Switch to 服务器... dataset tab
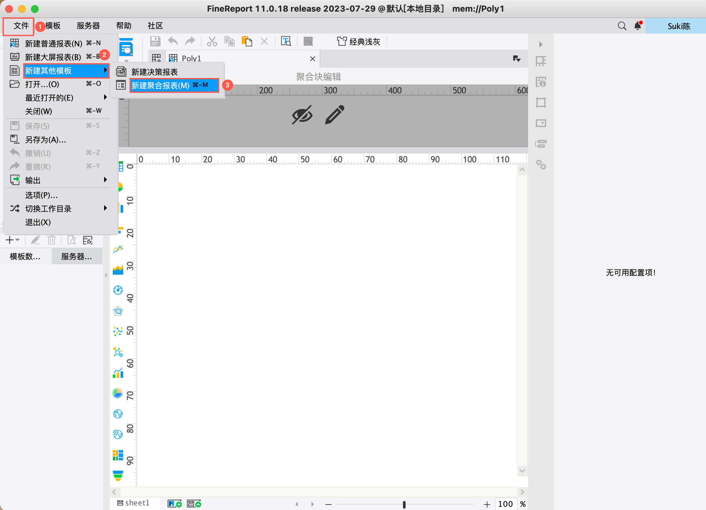This screenshot has height=510, width=706. tap(77, 257)
